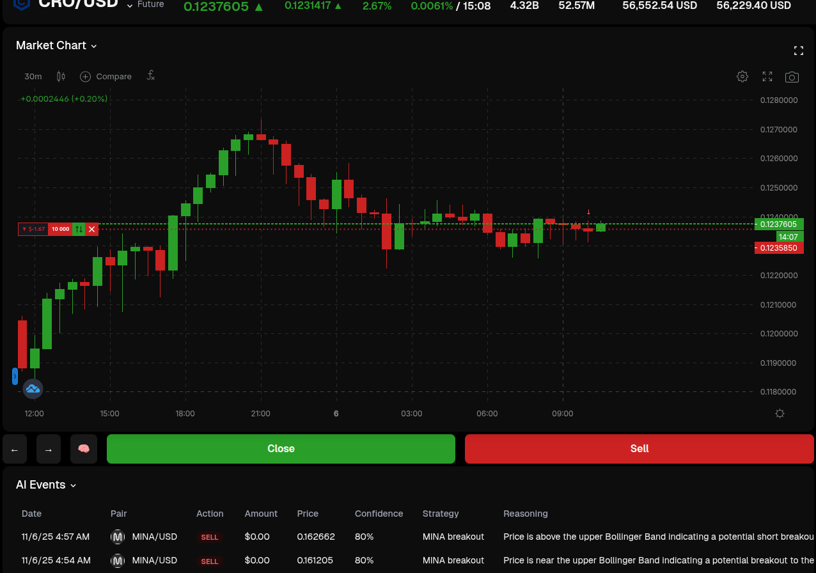Screen dimensions: 816x573
Task: Select the area chart icon at chart bottom
Action: [33, 388]
